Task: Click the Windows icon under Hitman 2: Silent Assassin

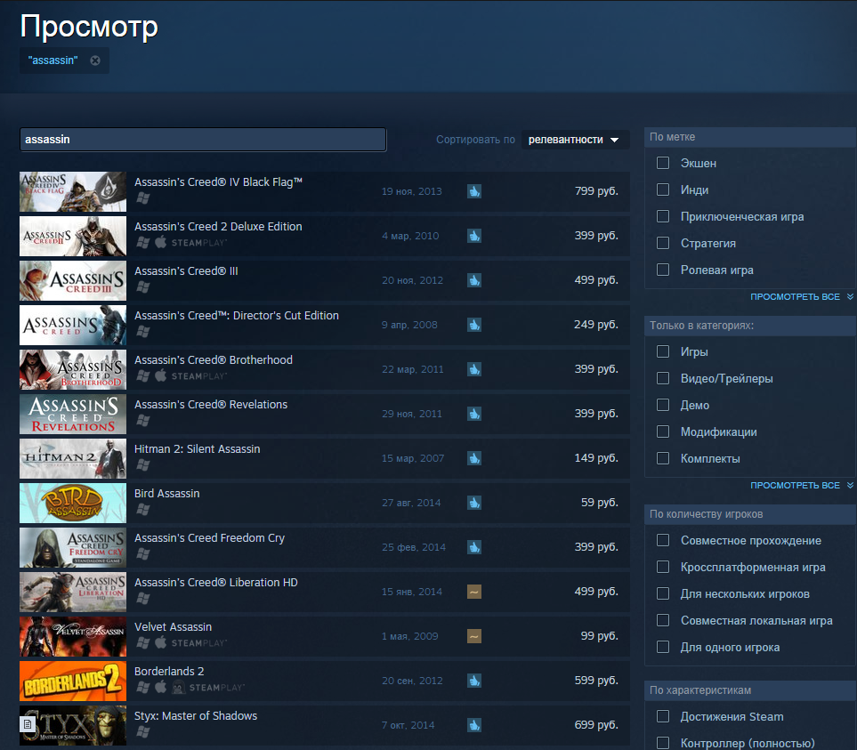Action: 143,465
